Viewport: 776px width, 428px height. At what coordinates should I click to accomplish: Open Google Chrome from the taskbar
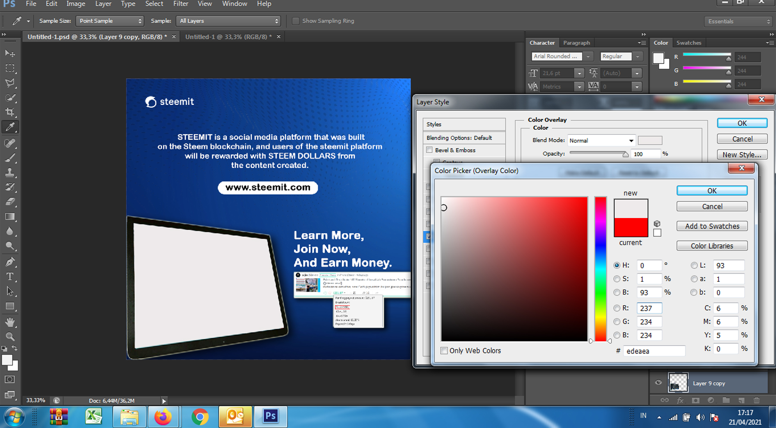200,417
